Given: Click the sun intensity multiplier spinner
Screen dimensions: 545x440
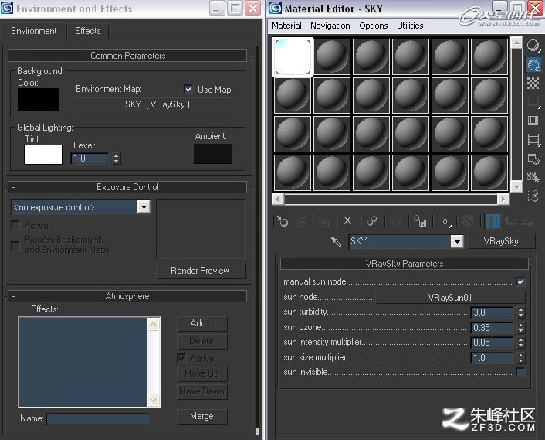Looking at the screenshot, I should pos(520,343).
